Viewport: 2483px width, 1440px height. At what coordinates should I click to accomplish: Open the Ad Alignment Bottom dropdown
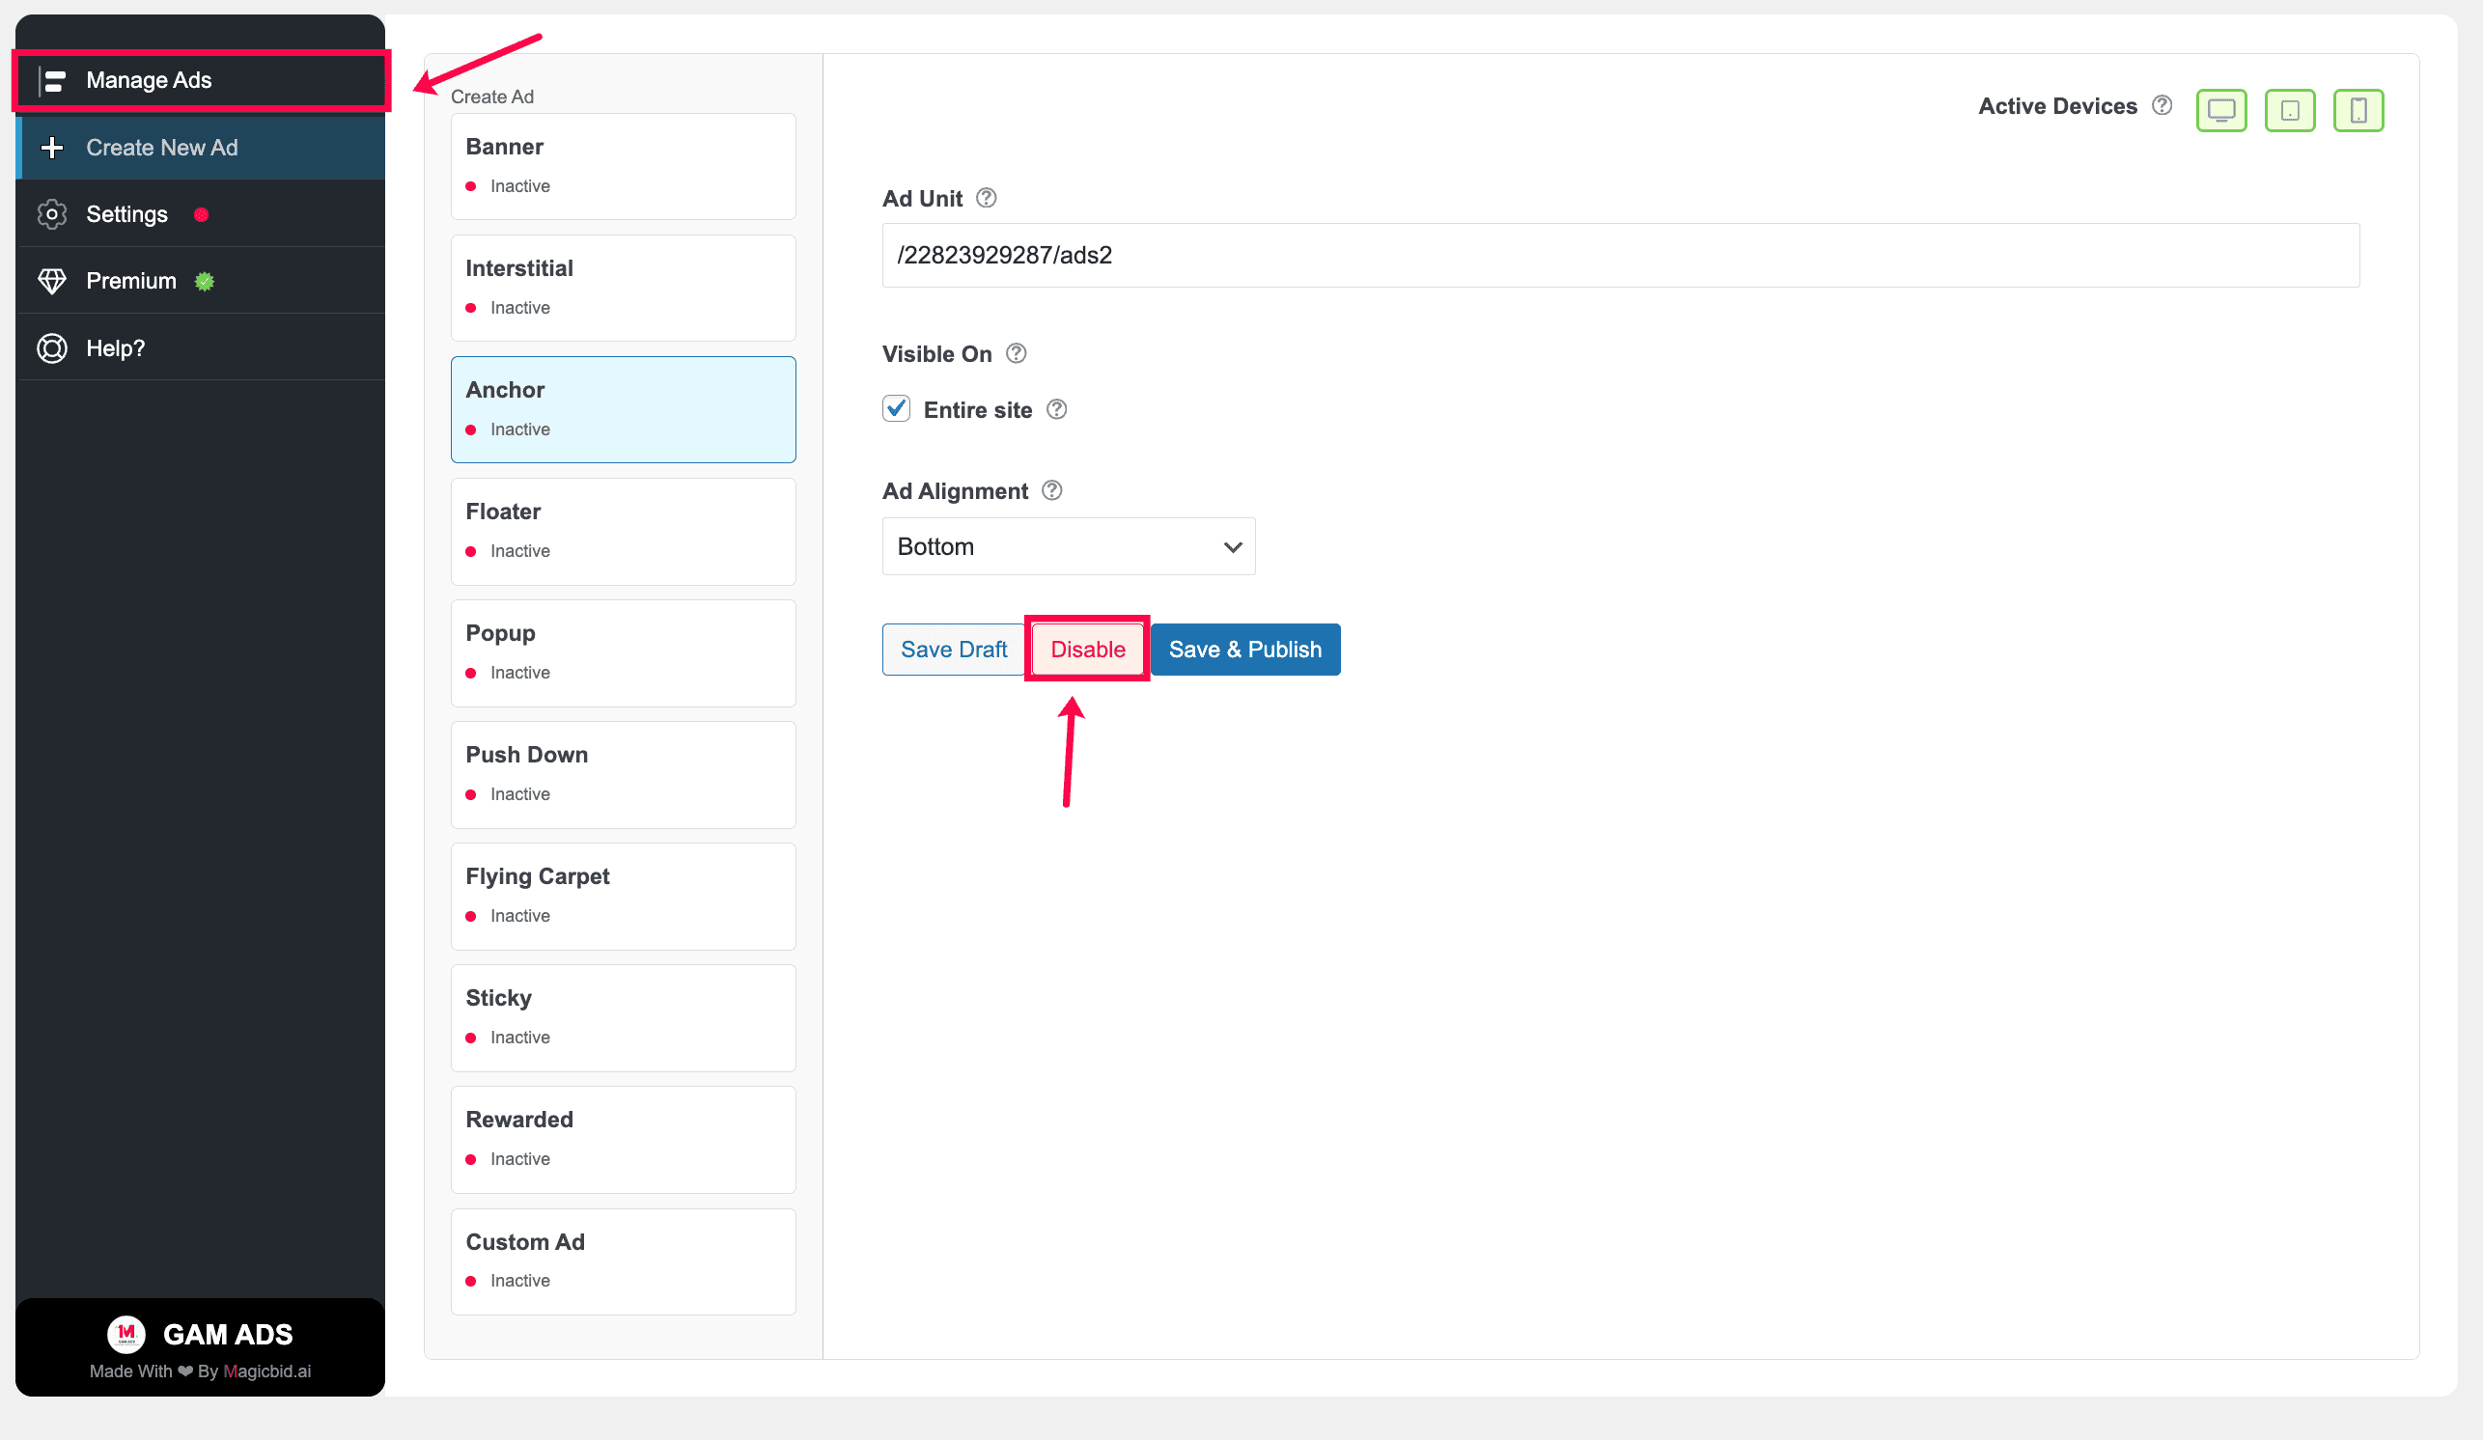tap(1068, 546)
